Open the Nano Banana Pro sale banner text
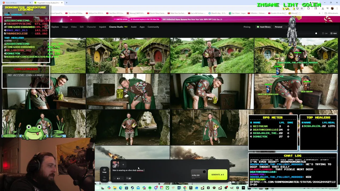The width and height of the screenshot is (340, 191). click(192, 19)
